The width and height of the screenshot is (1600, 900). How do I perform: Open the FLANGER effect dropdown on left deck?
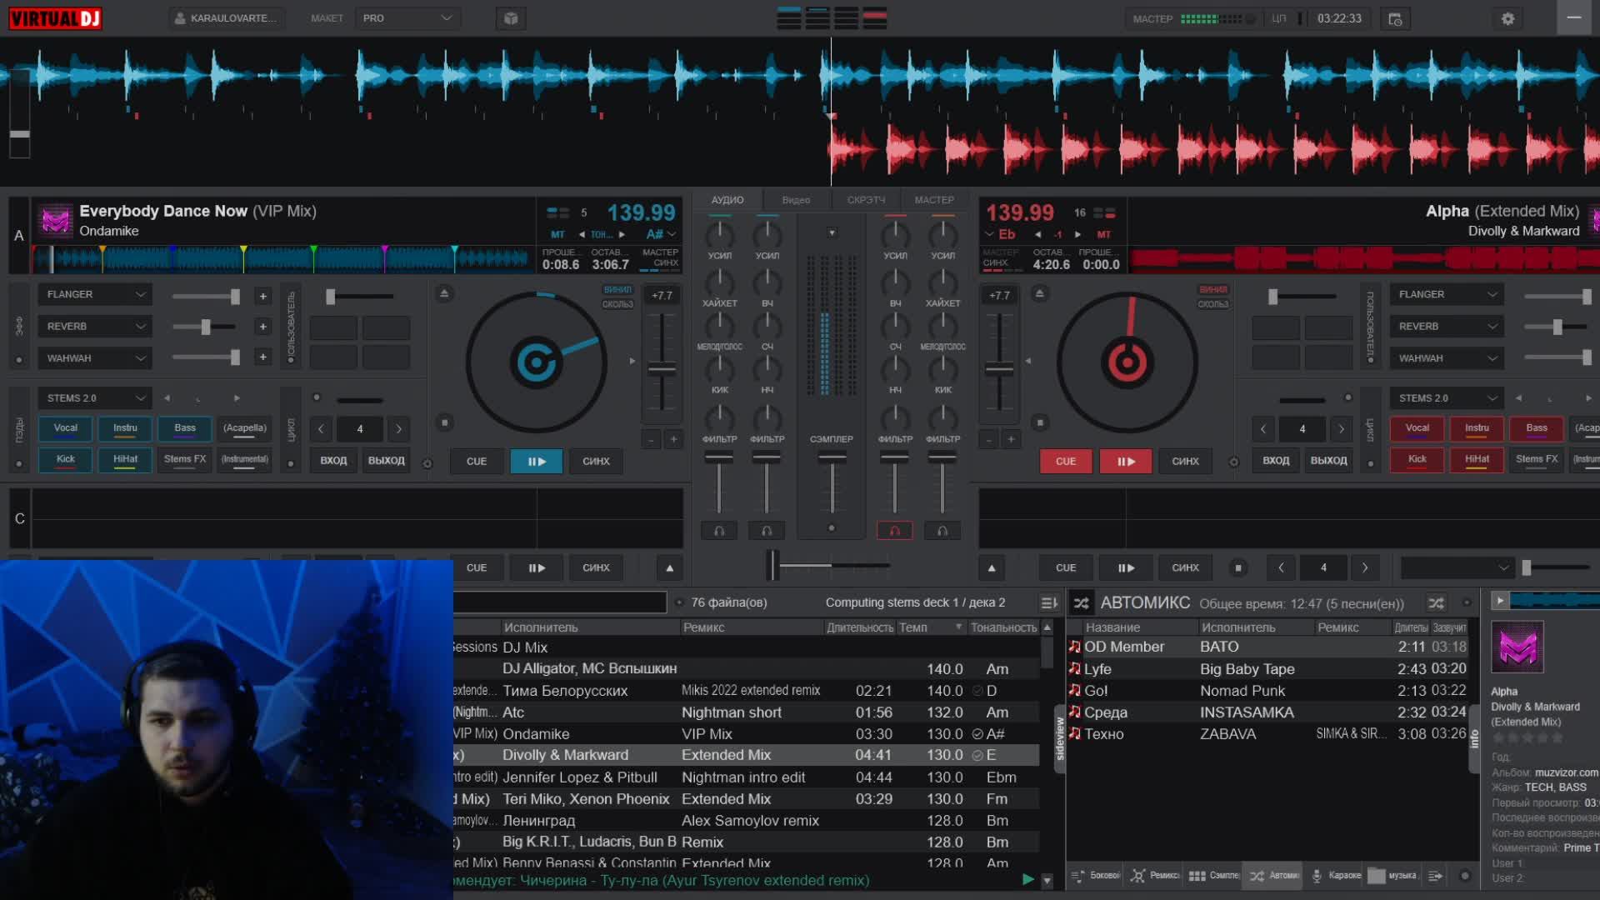[95, 294]
